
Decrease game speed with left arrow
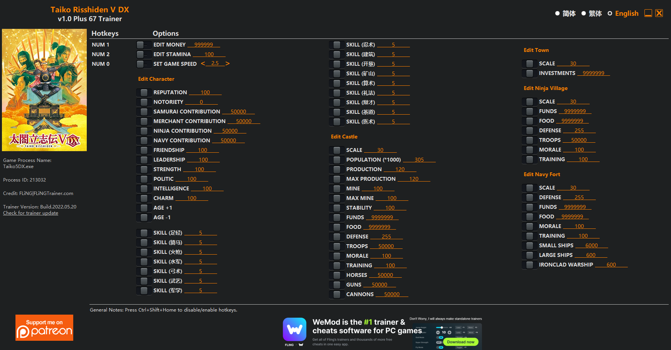(203, 63)
